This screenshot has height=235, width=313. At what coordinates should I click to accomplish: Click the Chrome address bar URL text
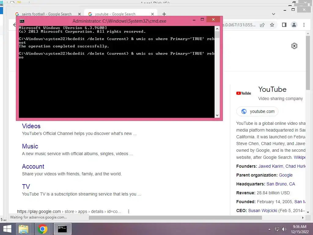239,25
